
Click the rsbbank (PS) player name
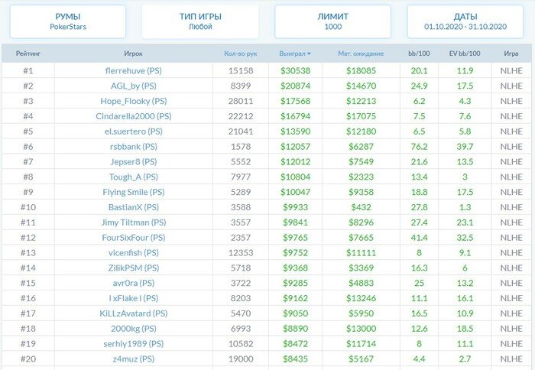pos(133,147)
